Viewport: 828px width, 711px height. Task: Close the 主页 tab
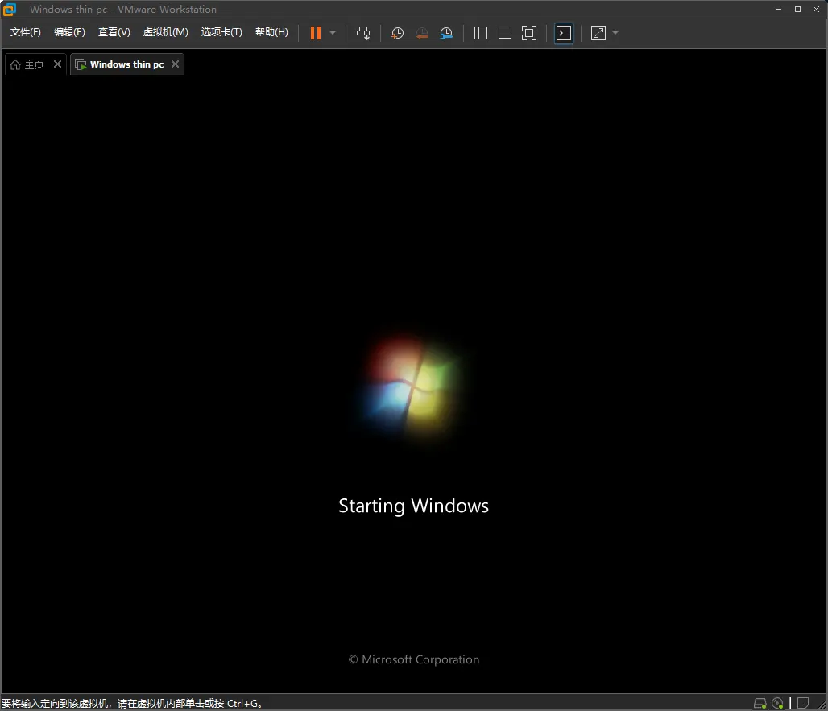[57, 64]
